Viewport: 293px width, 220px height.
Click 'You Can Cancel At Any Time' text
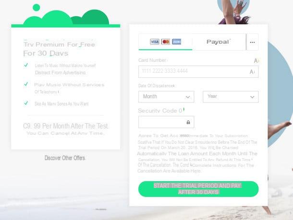[65, 133]
